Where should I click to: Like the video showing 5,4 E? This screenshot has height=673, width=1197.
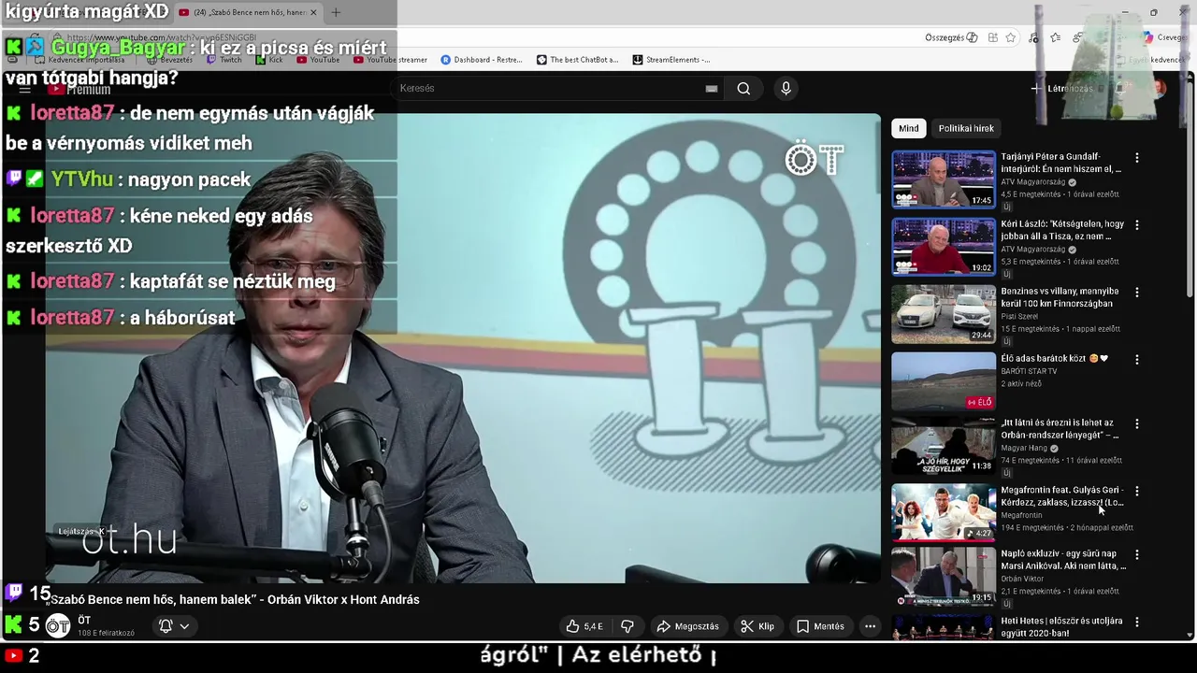point(584,626)
